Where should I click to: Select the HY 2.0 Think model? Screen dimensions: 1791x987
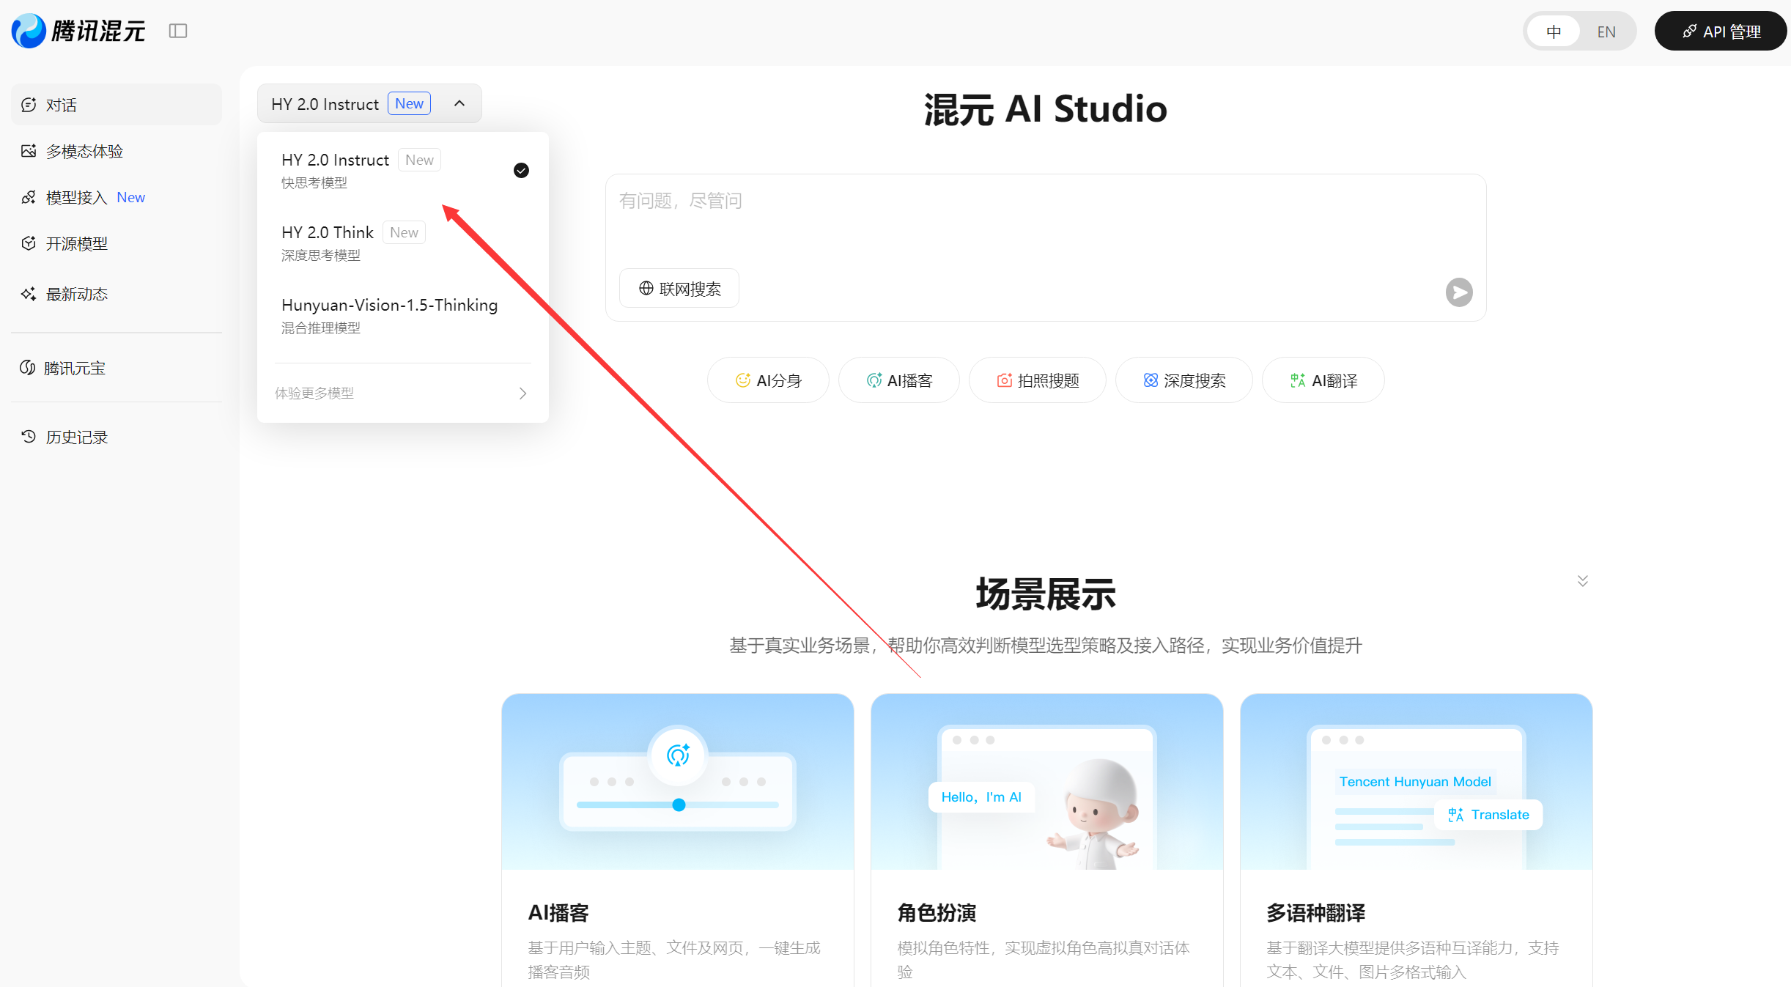pyautogui.click(x=328, y=232)
